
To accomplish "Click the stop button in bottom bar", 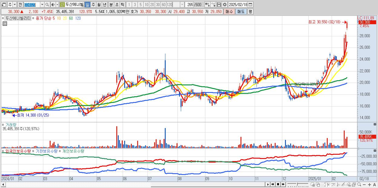I will 278,184.
